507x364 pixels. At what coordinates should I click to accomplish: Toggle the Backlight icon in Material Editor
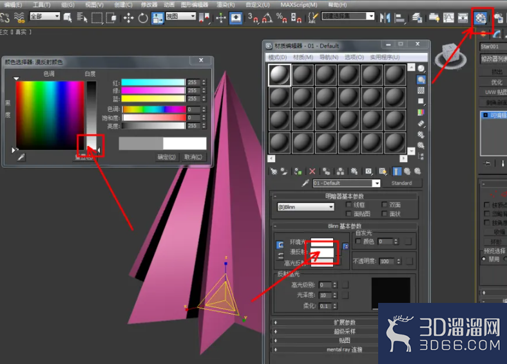click(421, 79)
